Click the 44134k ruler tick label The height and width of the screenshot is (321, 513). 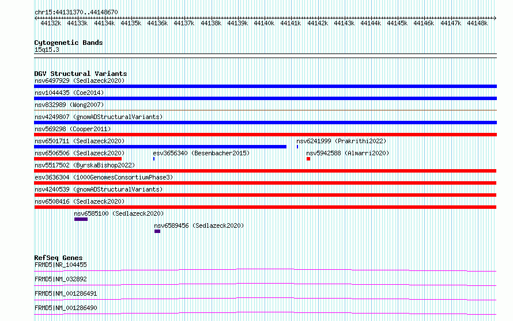pyautogui.click(x=104, y=23)
